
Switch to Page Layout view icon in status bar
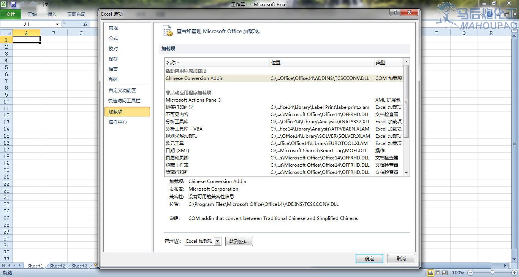(x=438, y=273)
